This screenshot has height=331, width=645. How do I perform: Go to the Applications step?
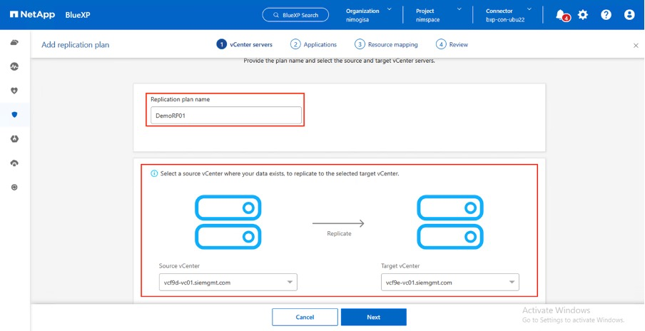pyautogui.click(x=314, y=44)
